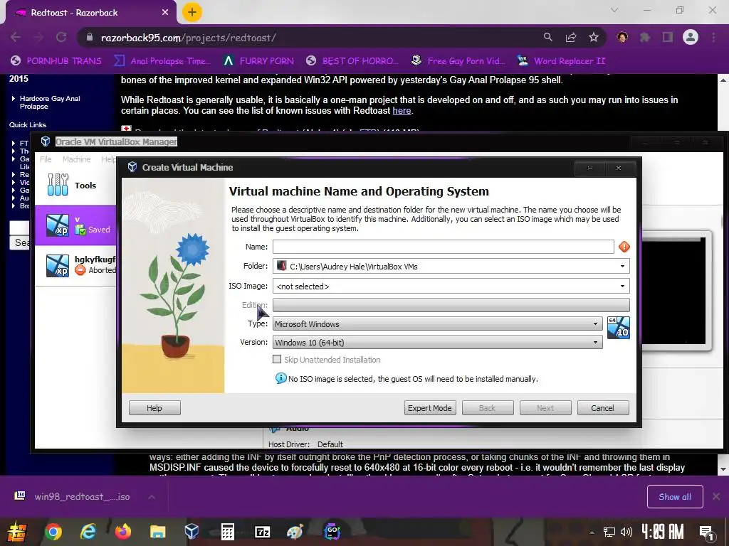Click the 4:09 AM taskbar clock
This screenshot has width=729, height=546.
click(663, 532)
